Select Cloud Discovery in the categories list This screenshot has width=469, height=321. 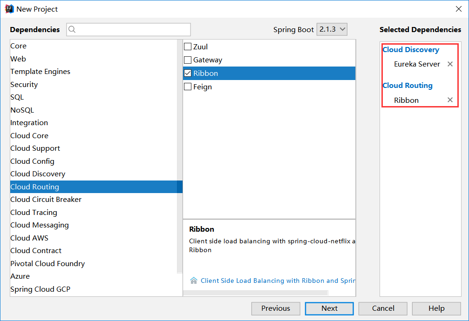pos(93,174)
